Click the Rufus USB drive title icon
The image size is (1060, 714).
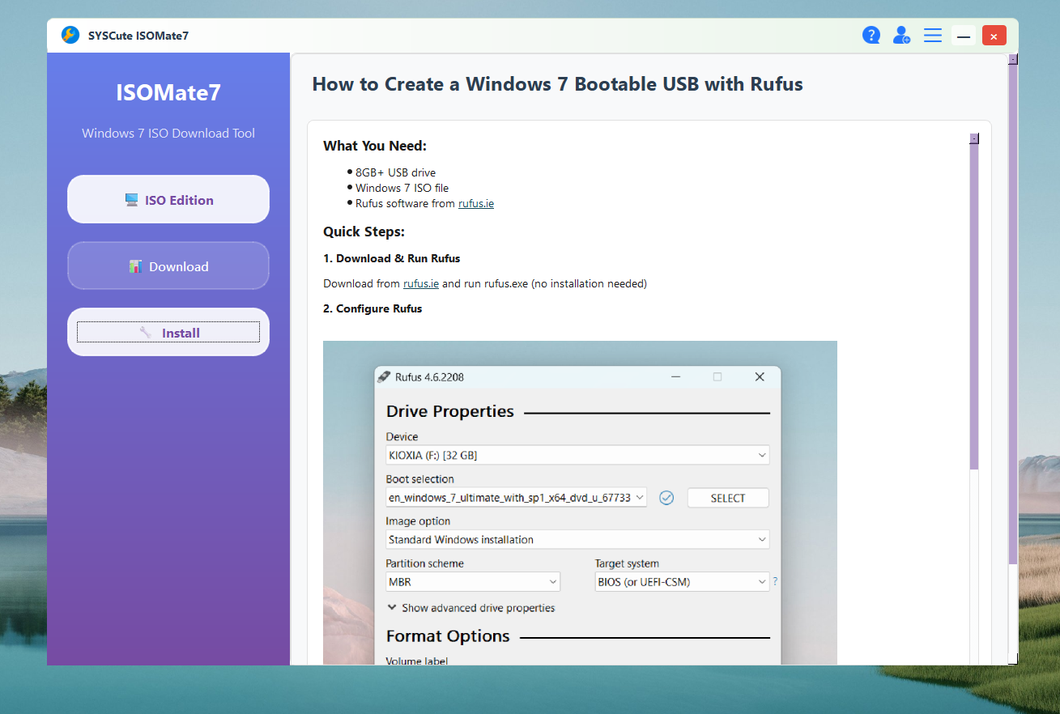384,376
